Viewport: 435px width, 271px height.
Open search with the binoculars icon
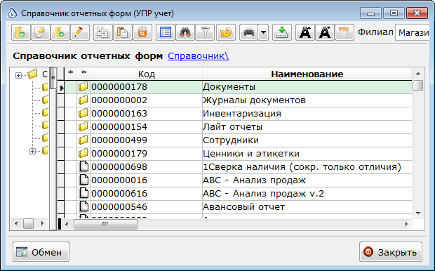[x=185, y=32]
